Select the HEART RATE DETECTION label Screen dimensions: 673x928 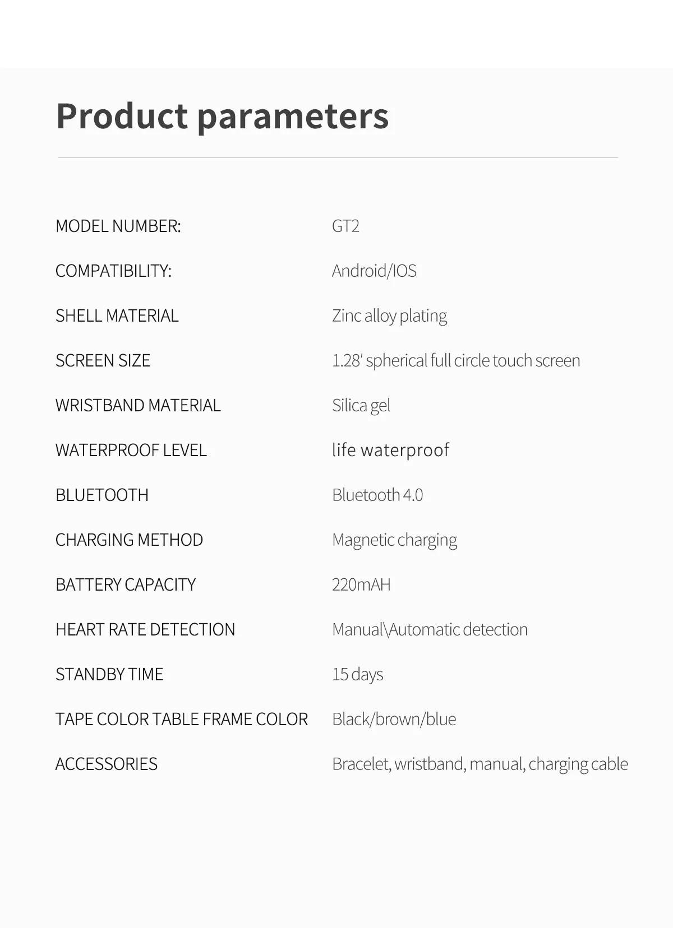(x=145, y=629)
